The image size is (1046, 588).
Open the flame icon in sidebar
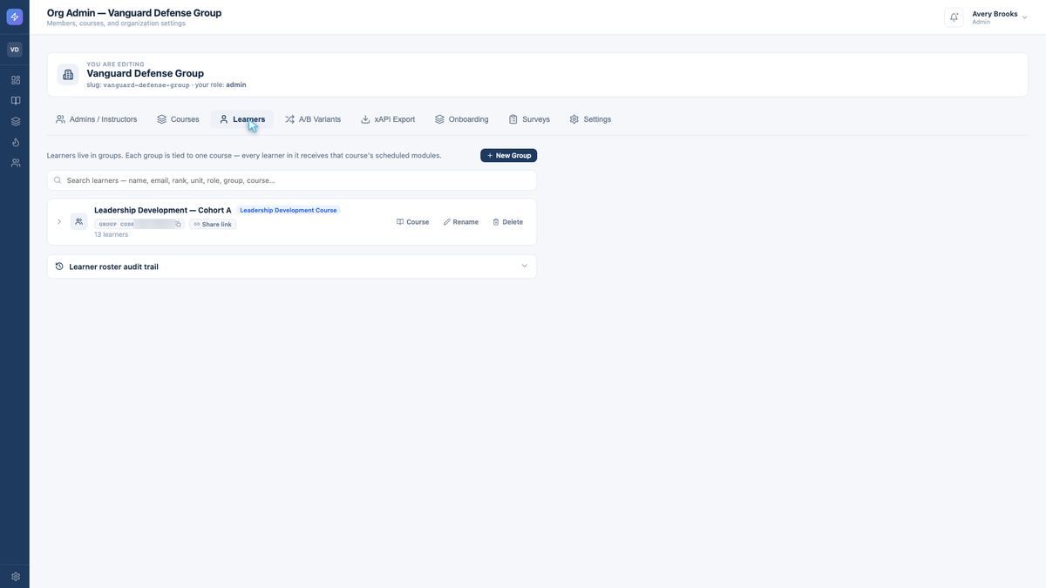(x=15, y=142)
